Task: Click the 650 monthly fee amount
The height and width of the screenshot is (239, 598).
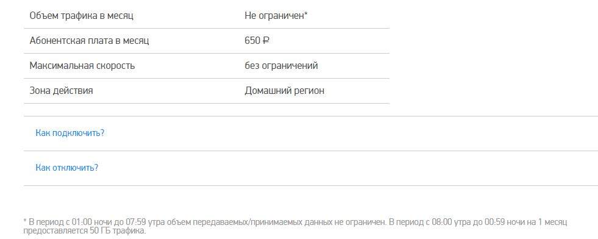Action: (252, 40)
